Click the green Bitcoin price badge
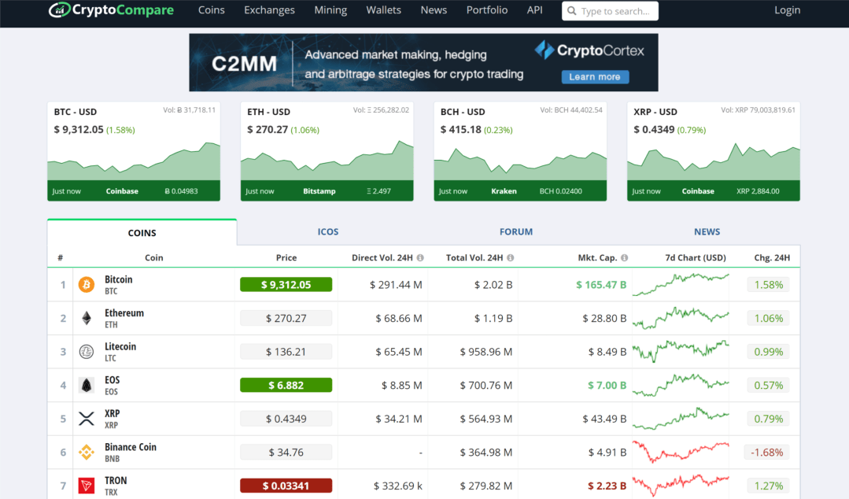The height and width of the screenshot is (499, 849). pyautogui.click(x=286, y=284)
